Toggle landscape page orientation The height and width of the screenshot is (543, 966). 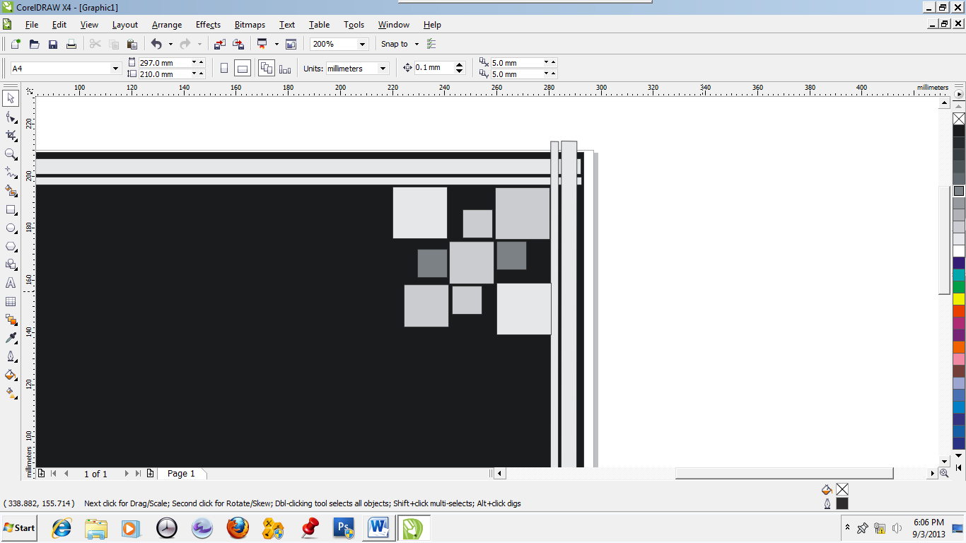[x=243, y=68]
